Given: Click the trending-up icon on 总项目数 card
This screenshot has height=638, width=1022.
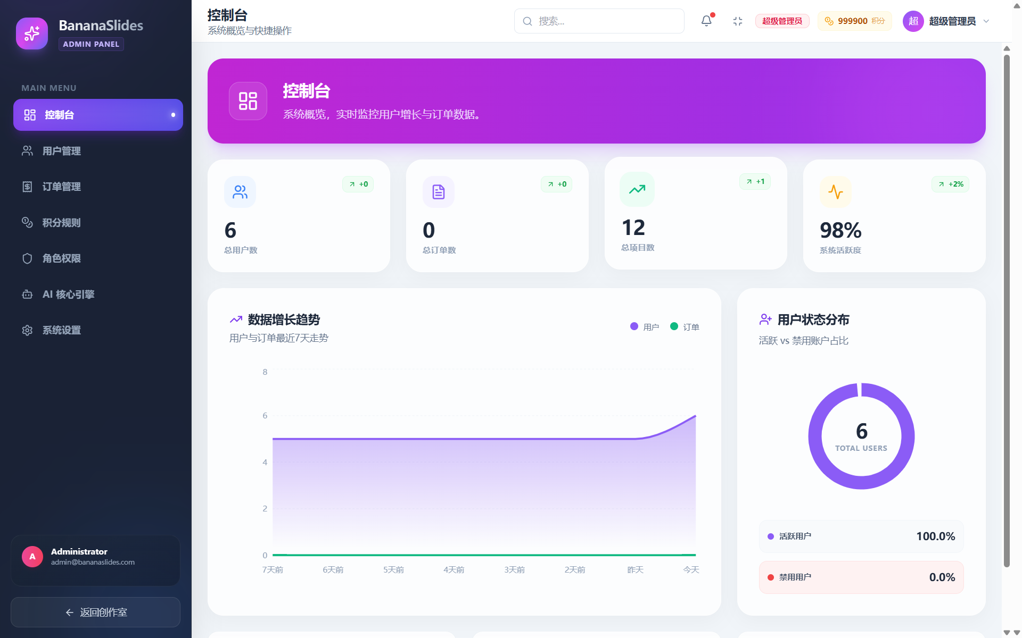Looking at the screenshot, I should coord(637,189).
